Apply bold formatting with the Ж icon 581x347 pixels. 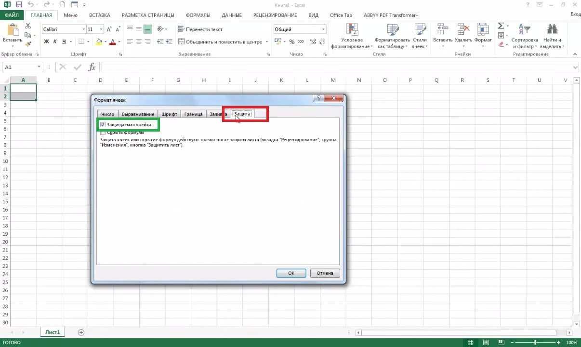pyautogui.click(x=46, y=41)
